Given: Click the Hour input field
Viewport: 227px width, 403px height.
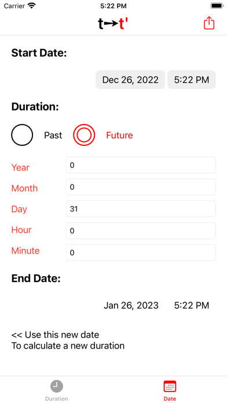Looking at the screenshot, I should point(141,230).
